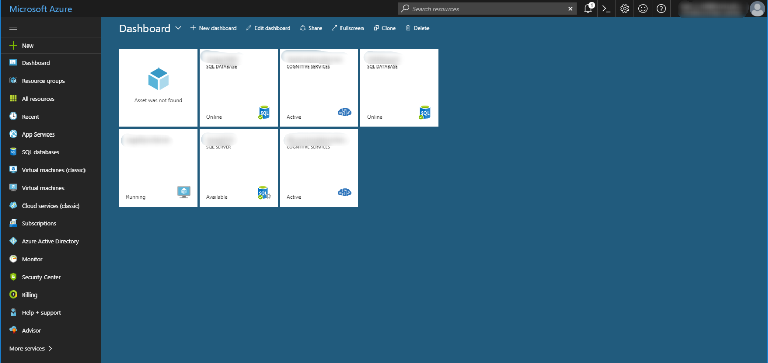Image resolution: width=768 pixels, height=363 pixels.
Task: Expand More services chevron
Action: pos(50,348)
